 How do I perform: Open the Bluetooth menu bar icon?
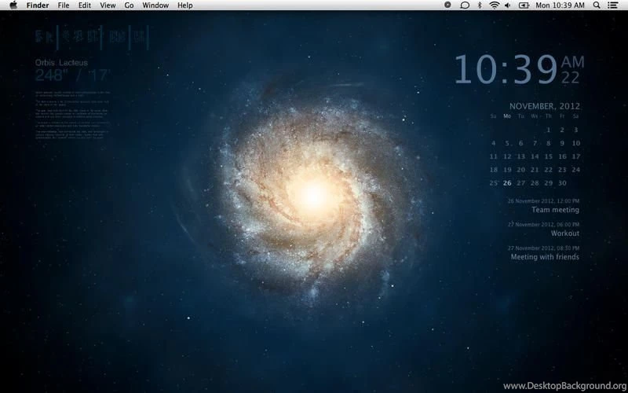pyautogui.click(x=479, y=5)
